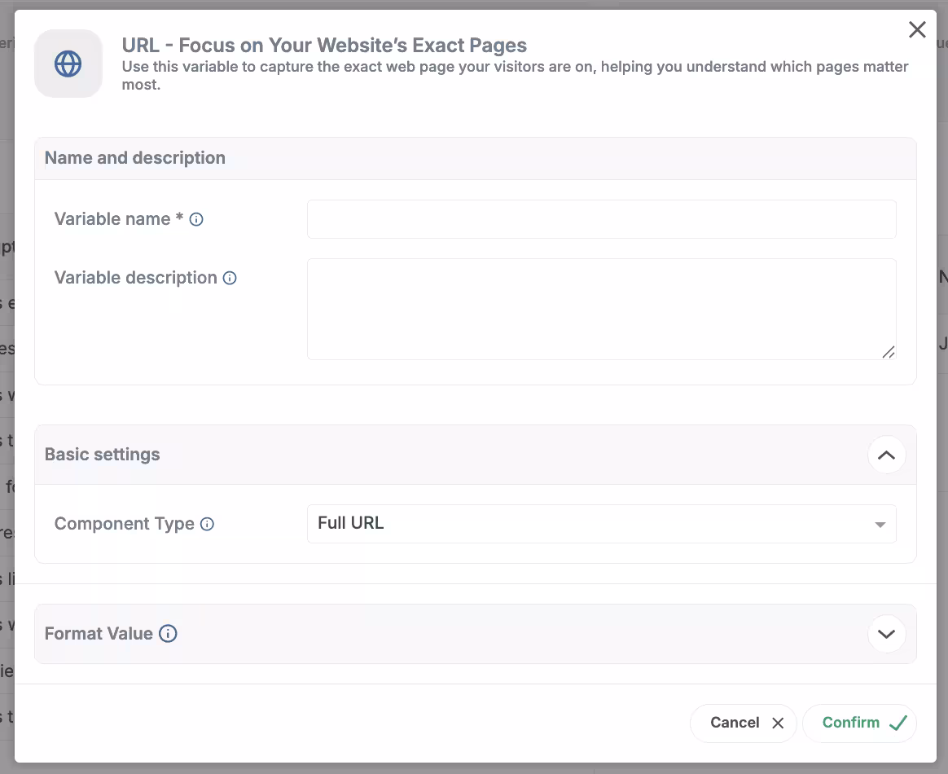Open the Component Type dropdown
The height and width of the screenshot is (774, 948).
pyautogui.click(x=880, y=524)
